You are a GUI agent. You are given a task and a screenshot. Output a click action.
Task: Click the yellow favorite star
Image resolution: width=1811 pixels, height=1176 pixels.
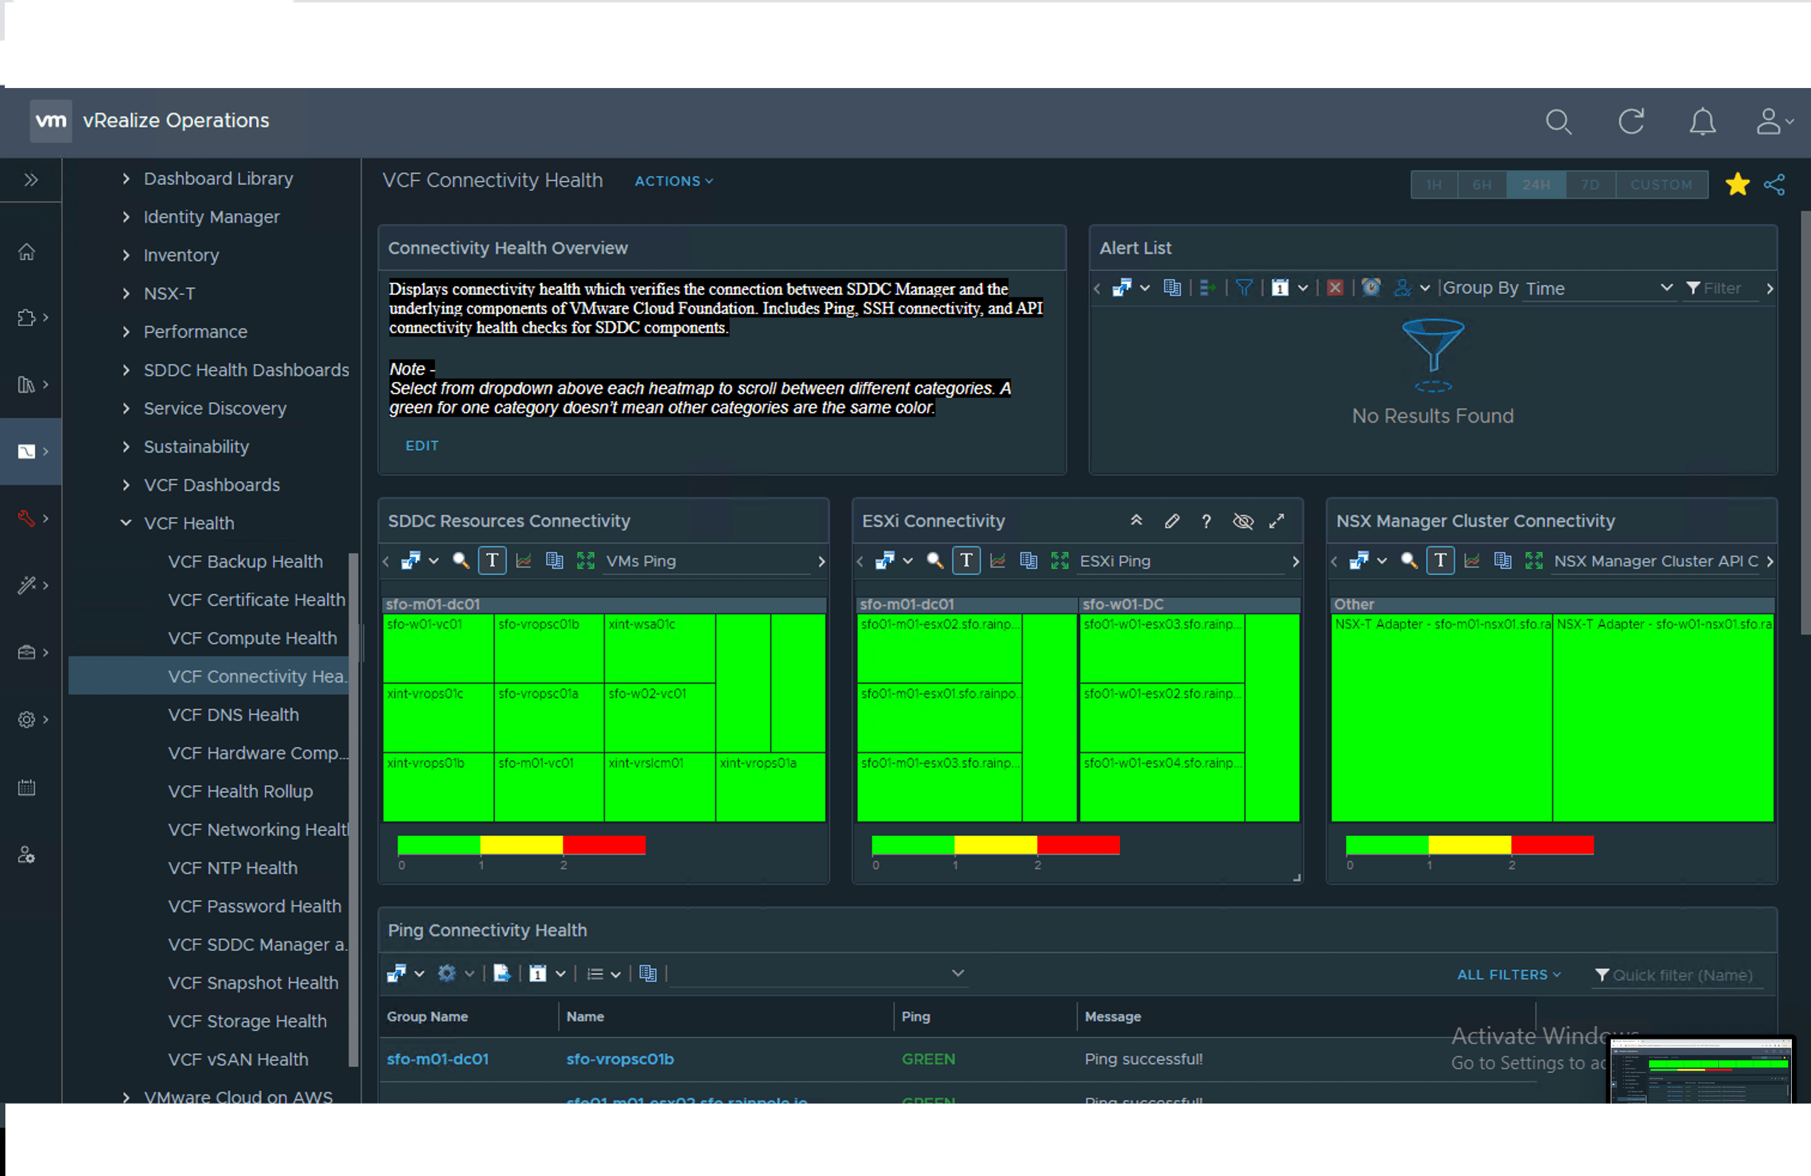tap(1737, 184)
